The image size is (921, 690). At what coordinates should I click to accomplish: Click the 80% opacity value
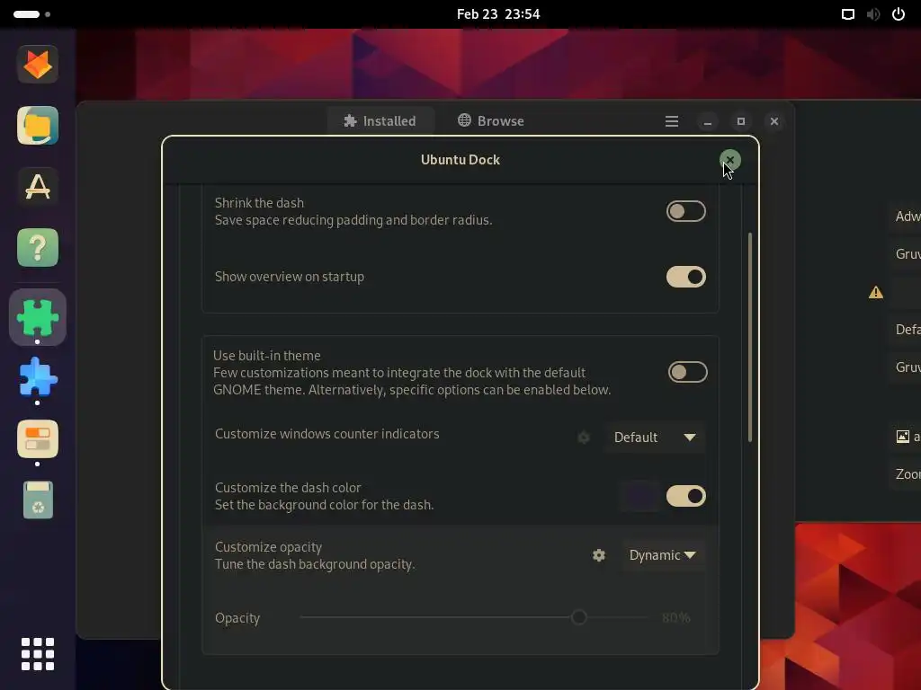[676, 618]
